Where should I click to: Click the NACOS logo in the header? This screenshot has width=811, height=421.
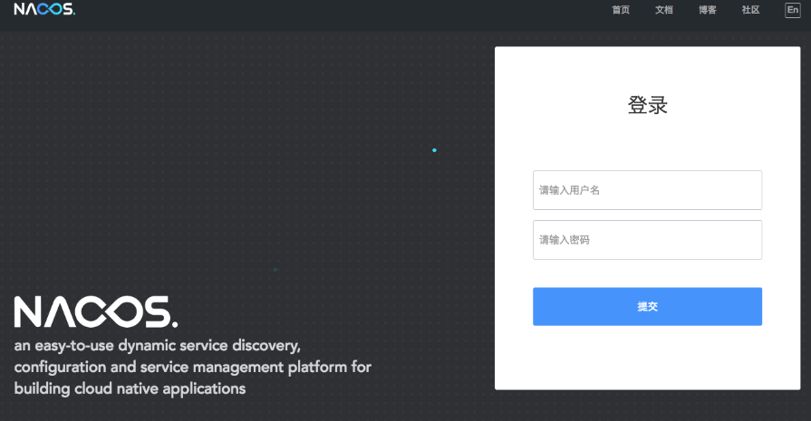click(x=44, y=9)
